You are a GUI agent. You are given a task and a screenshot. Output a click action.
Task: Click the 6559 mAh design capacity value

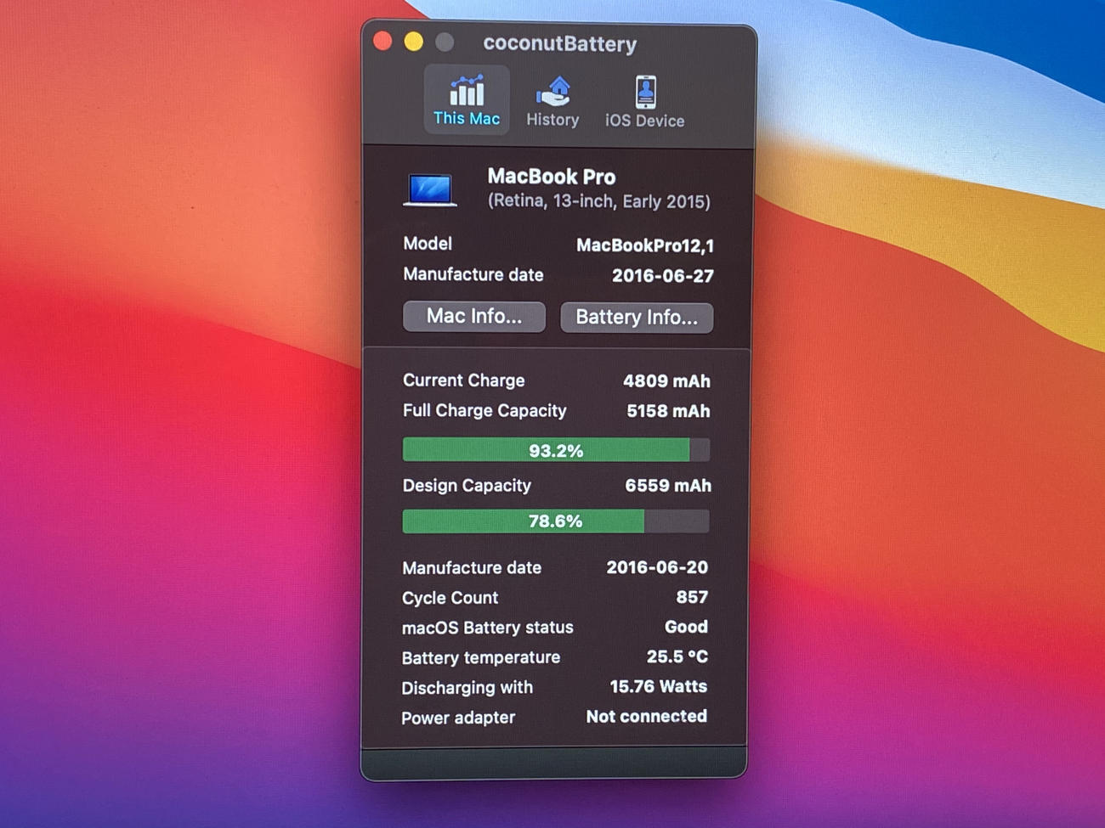(x=668, y=486)
